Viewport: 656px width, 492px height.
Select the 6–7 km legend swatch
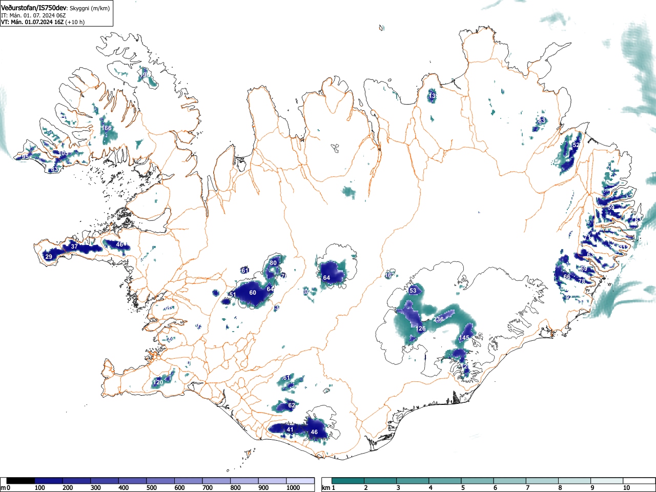click(x=510, y=481)
